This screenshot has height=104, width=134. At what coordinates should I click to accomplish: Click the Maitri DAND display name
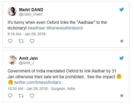point(31,10)
